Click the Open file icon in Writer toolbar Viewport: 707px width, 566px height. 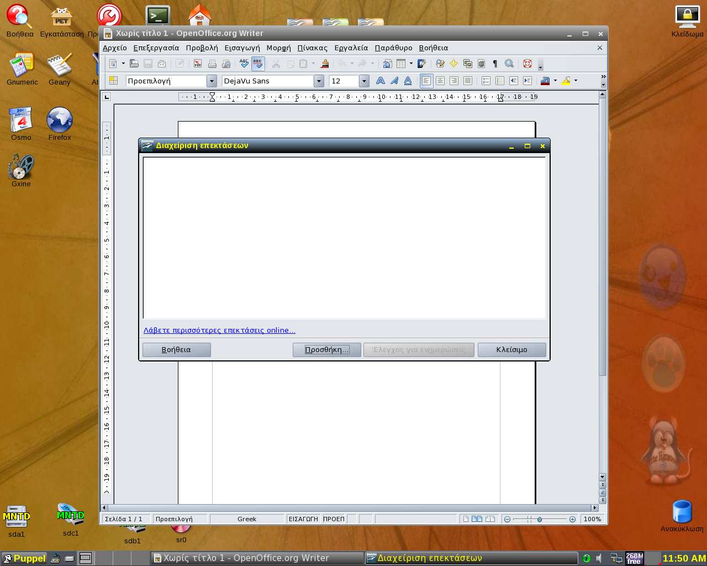coord(134,64)
